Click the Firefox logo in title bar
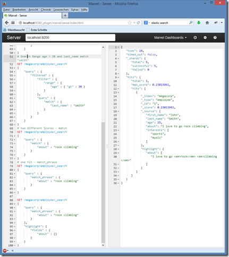The width and height of the screenshot is (229, 257). point(4,4)
